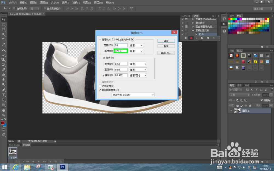The image size is (274, 171).
Task: Toggle Quick Mask mode icon
Action: (4, 130)
